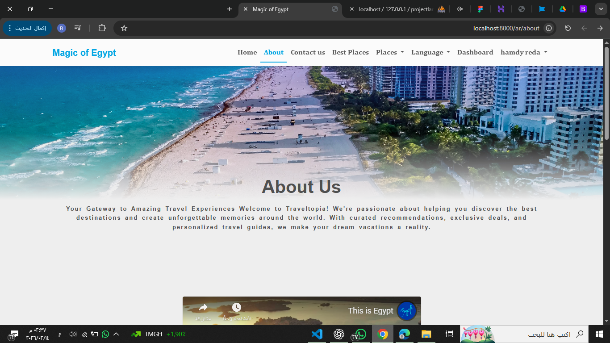Click the Magic of Egypt brand link

(x=84, y=53)
